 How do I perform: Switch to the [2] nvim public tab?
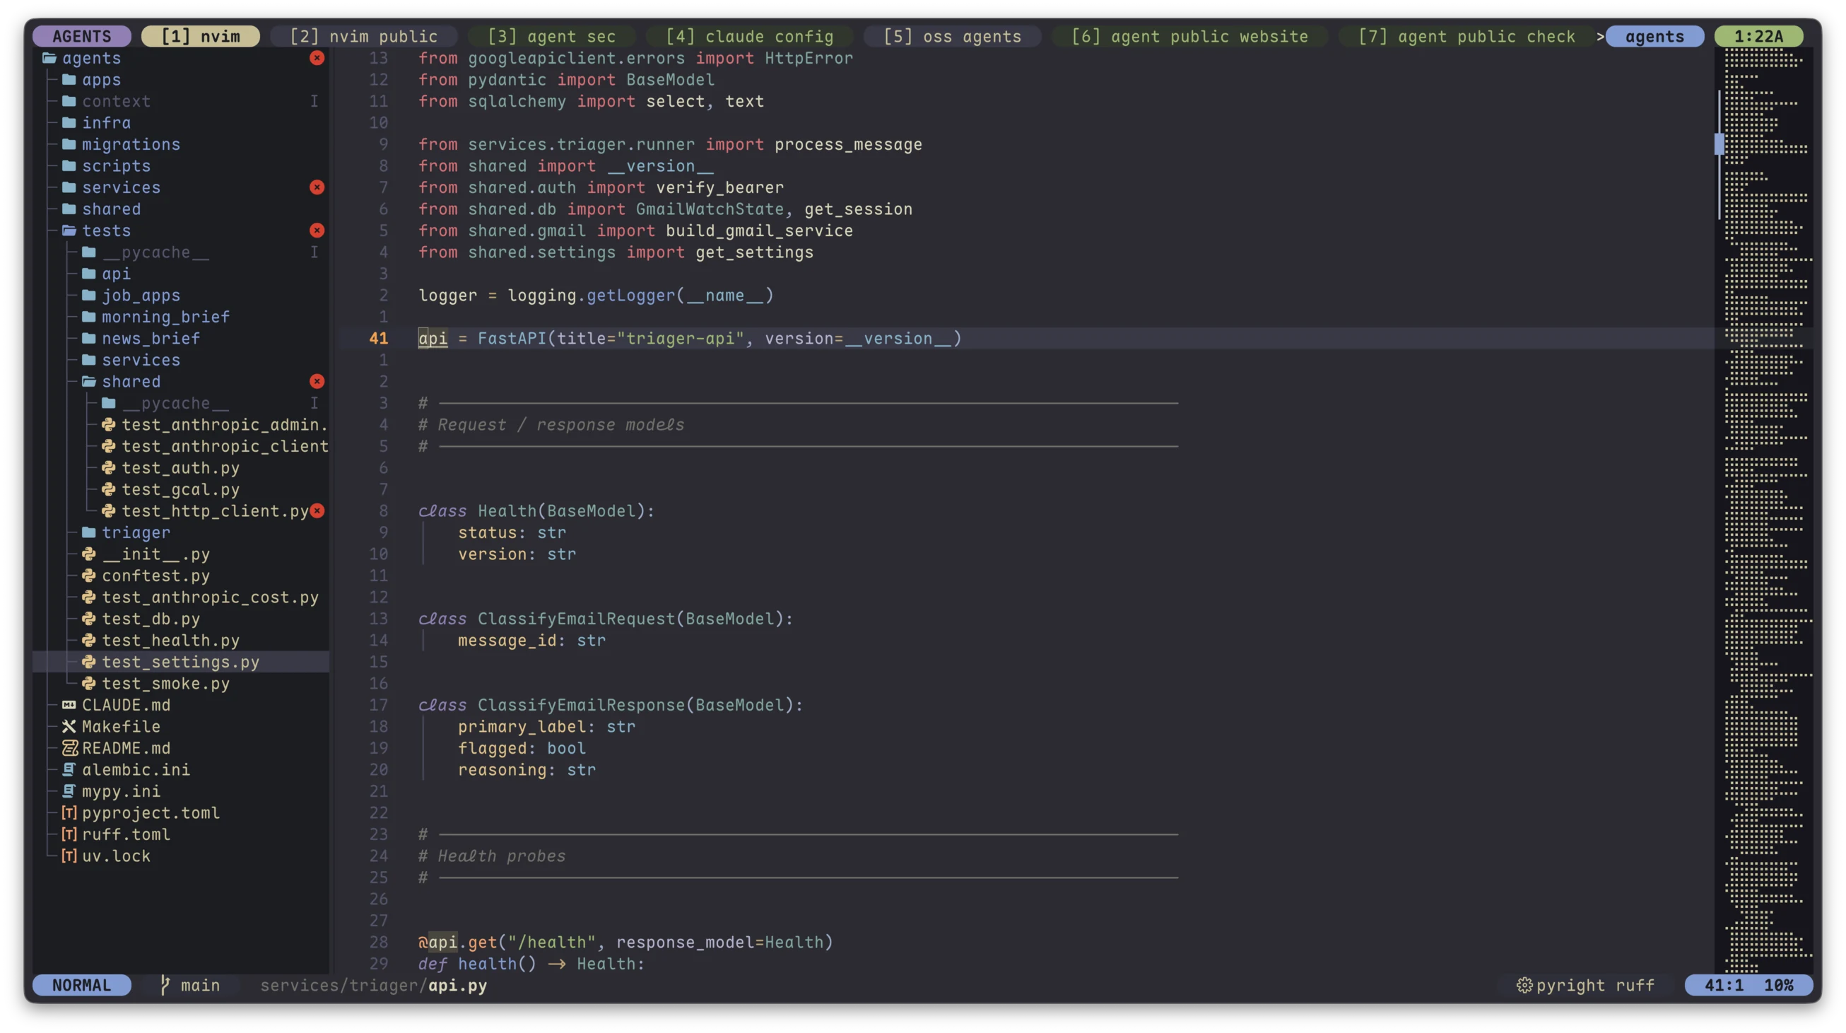363,36
